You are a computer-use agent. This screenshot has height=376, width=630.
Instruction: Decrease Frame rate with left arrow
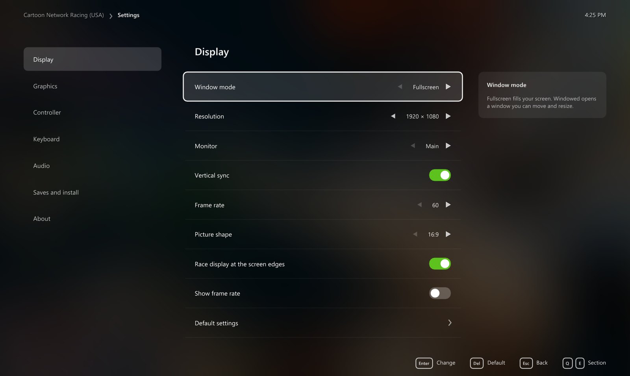[x=419, y=205]
